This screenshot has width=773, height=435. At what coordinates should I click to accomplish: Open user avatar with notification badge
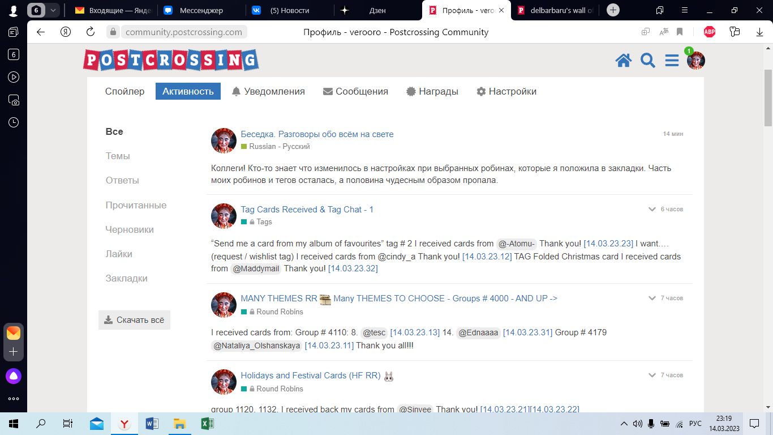695,60
